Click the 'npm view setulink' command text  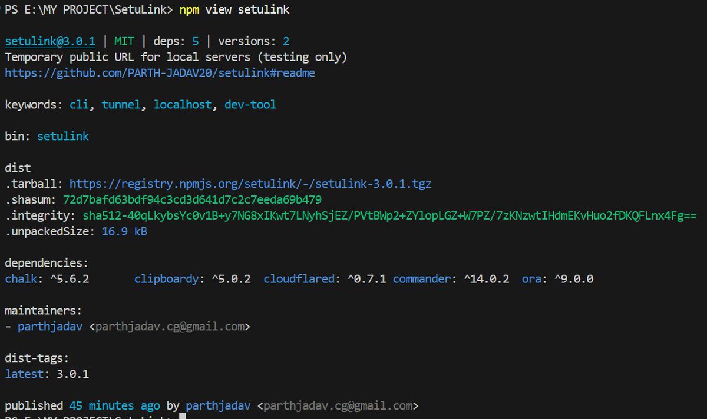point(236,10)
